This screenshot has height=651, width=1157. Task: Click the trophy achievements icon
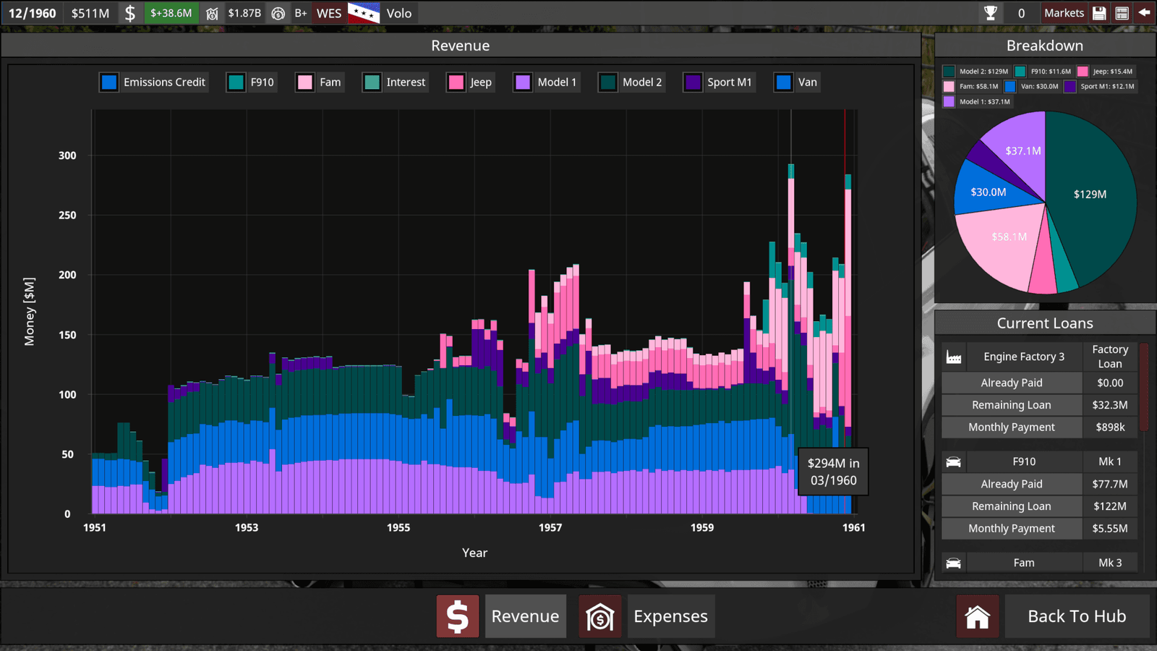[991, 13]
